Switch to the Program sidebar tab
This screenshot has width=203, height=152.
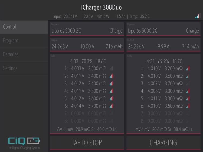24,40
